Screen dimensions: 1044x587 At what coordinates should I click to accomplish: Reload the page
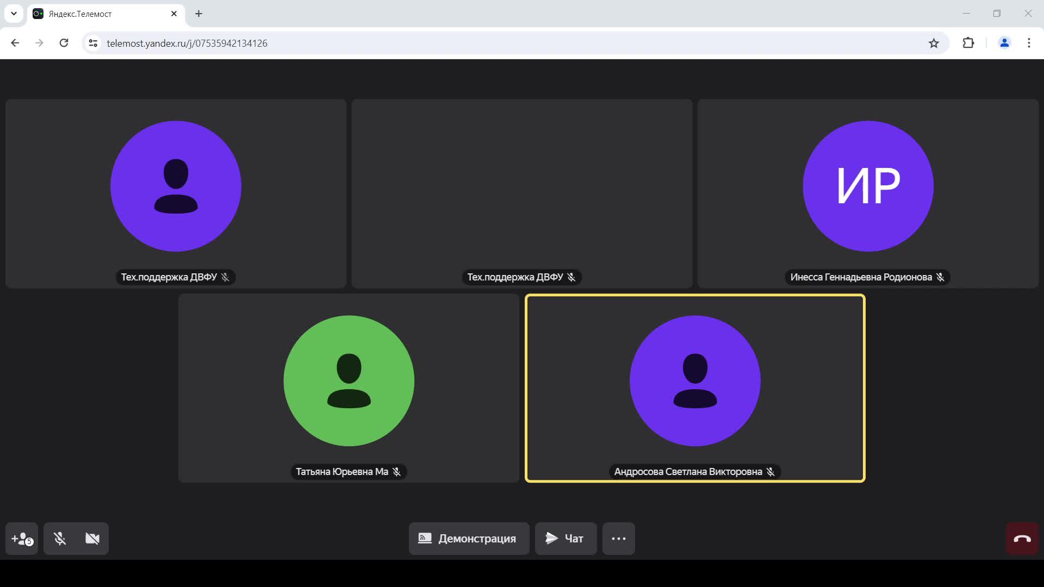pyautogui.click(x=64, y=43)
